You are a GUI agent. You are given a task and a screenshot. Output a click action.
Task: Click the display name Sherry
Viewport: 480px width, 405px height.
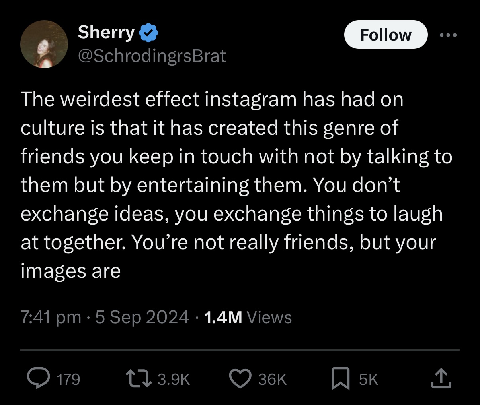(x=106, y=32)
